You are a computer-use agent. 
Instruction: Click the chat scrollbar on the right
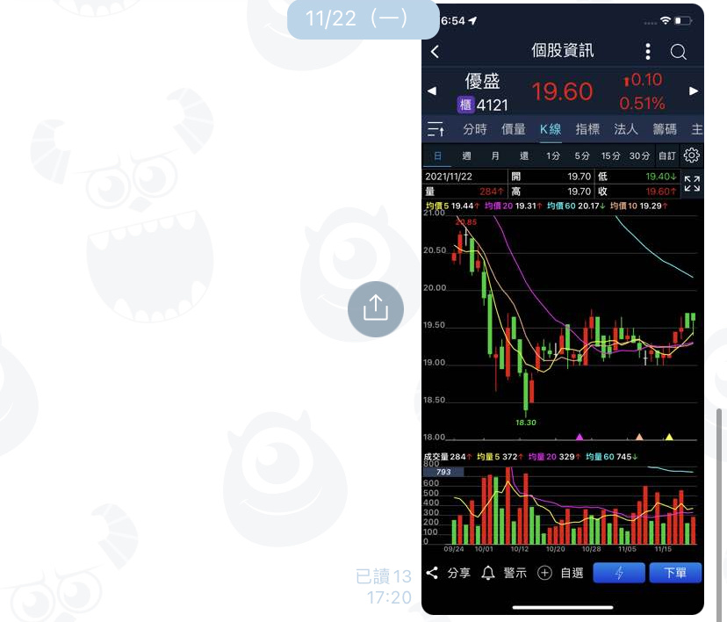719,510
